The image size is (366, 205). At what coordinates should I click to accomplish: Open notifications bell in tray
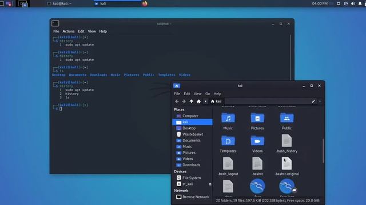tap(360, 3)
